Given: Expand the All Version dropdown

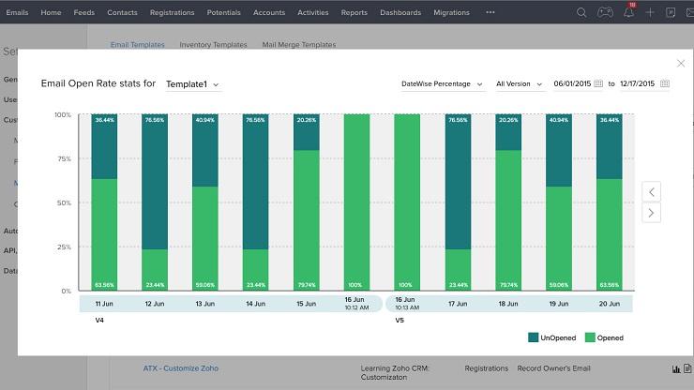Looking at the screenshot, I should click(x=520, y=83).
